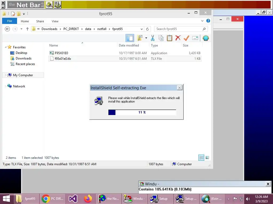Open the Windows Start button

6,199
